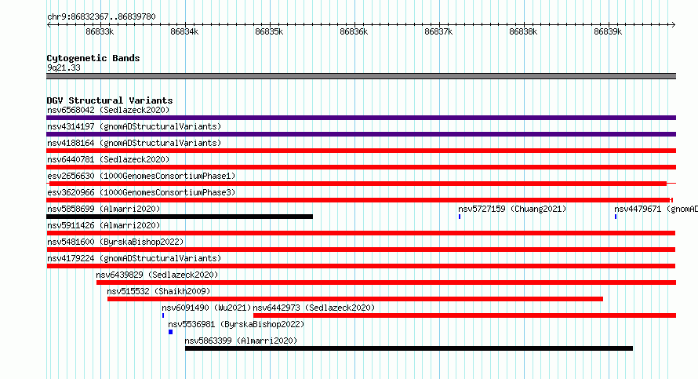Select the red bar under nsv6440781

(361, 167)
